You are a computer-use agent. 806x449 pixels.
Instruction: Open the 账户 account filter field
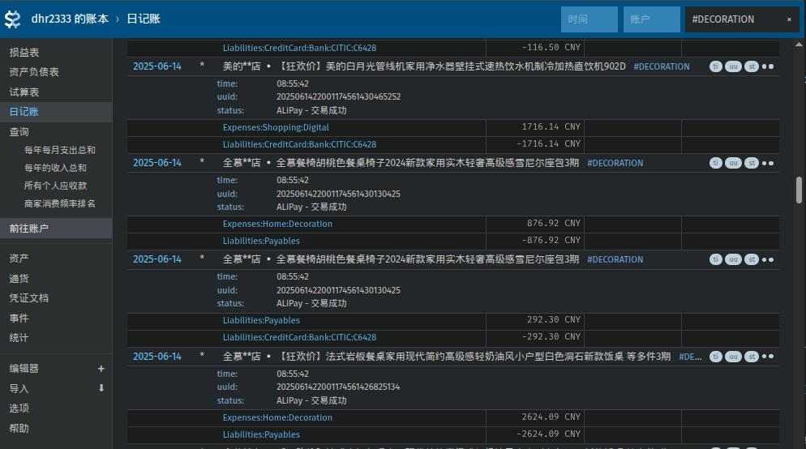(651, 19)
